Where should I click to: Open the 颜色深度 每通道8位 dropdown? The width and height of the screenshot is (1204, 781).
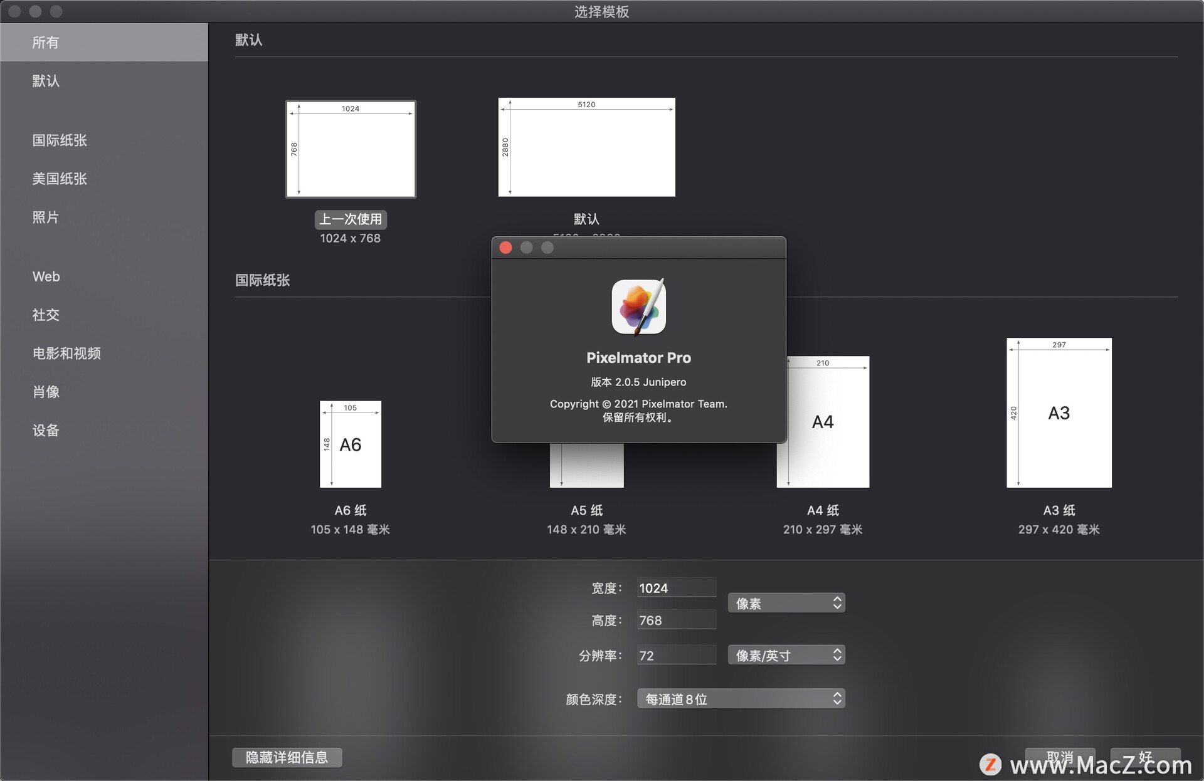pyautogui.click(x=741, y=699)
